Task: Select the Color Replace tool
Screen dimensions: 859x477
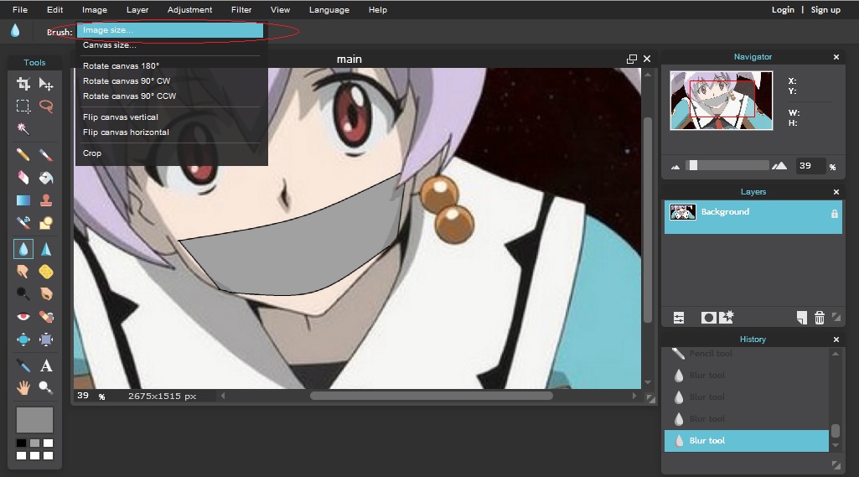Action: point(23,223)
